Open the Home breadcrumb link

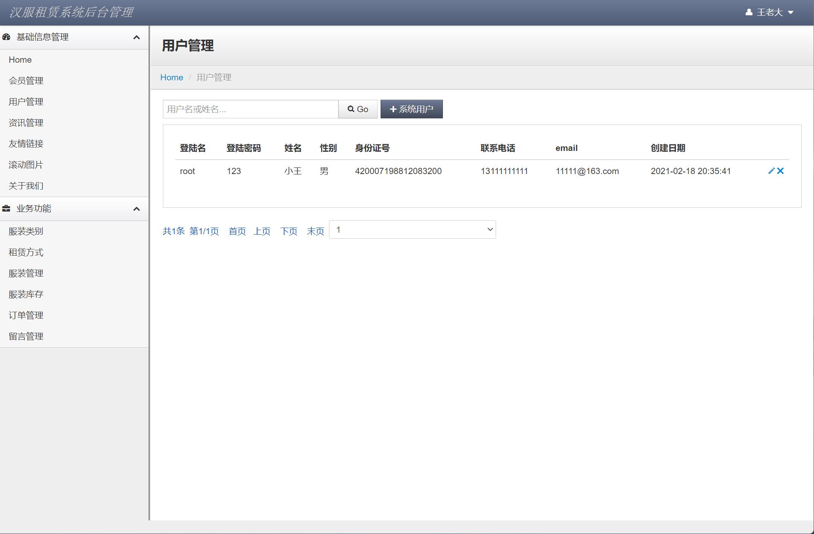[172, 77]
